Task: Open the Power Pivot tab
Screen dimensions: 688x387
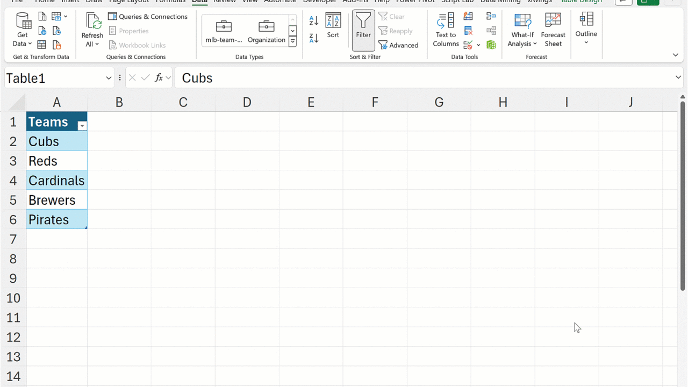Action: pos(415,2)
